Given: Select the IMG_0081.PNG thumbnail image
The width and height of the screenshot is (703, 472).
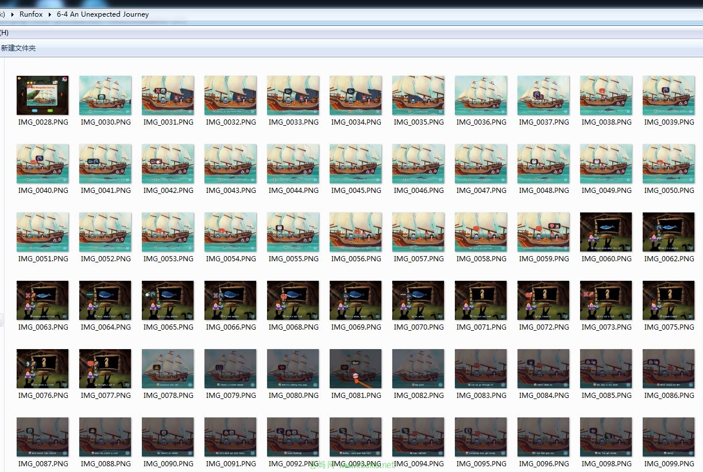Looking at the screenshot, I should pyautogui.click(x=356, y=369).
